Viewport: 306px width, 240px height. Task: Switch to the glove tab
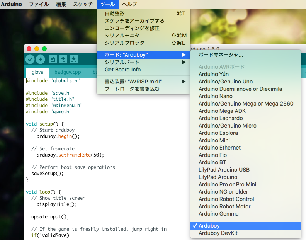(37, 72)
